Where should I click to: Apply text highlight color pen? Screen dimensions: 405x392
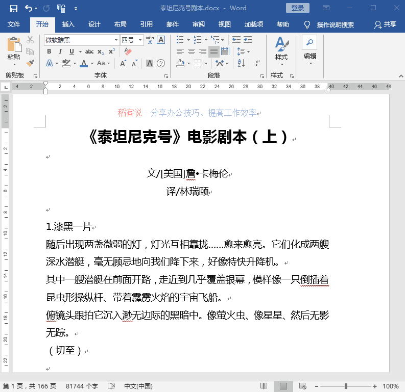coord(66,63)
